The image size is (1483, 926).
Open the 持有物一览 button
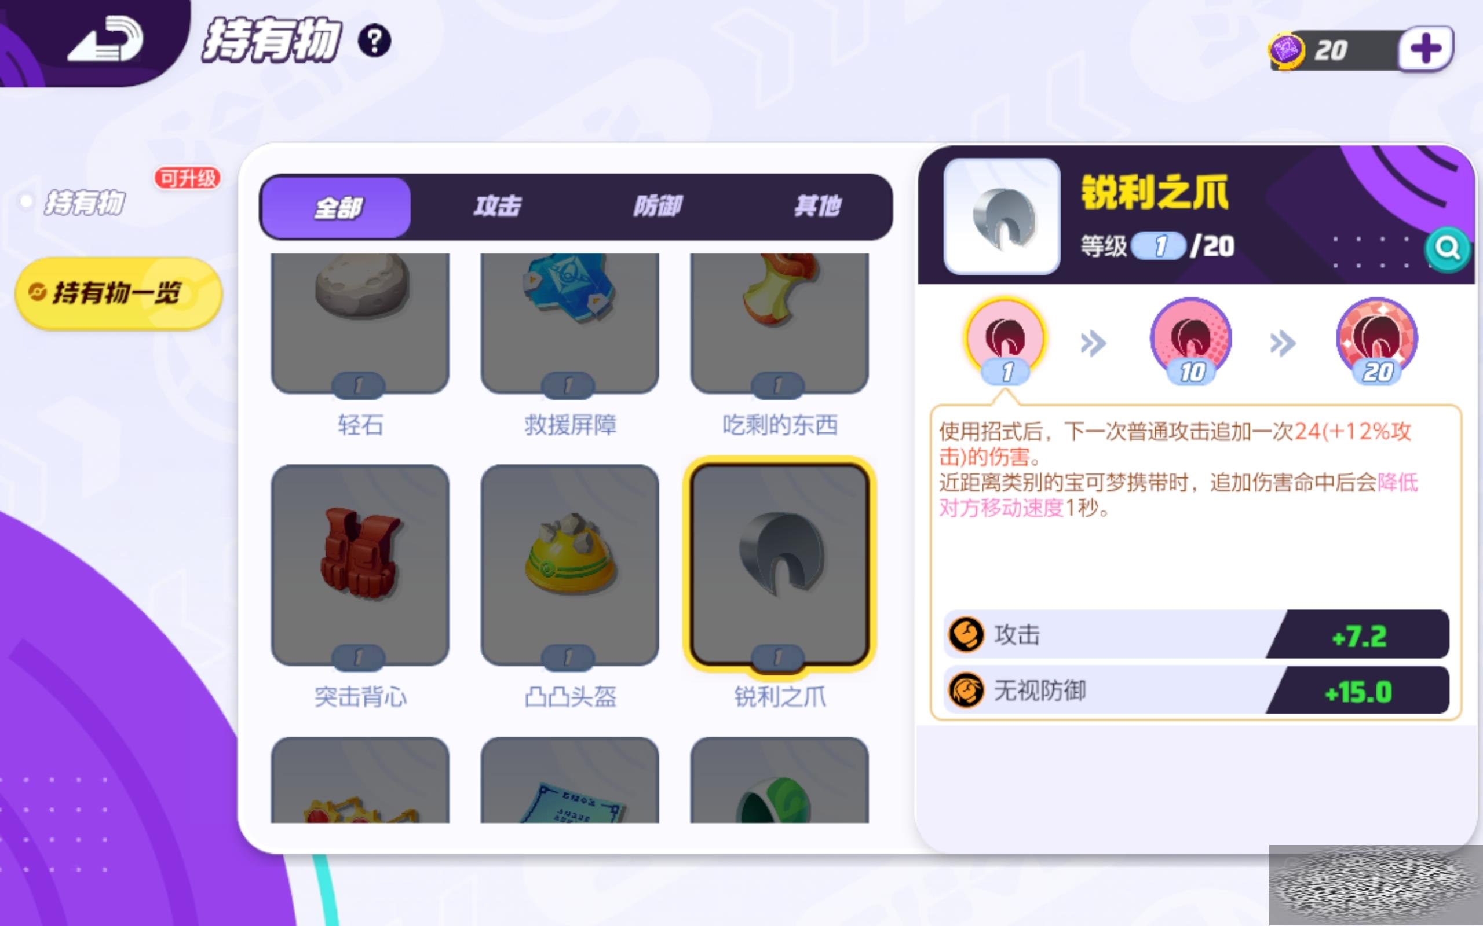click(118, 293)
